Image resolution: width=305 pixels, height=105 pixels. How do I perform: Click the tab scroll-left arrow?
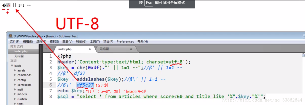[46, 49]
